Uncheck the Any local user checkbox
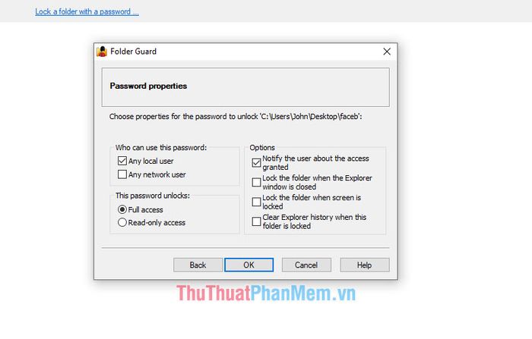This screenshot has width=532, height=339. [122, 161]
